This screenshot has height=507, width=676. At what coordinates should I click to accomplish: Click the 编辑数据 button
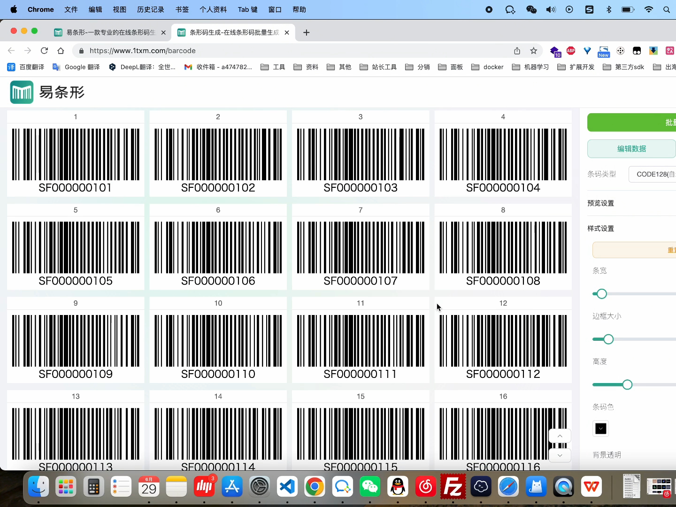click(631, 149)
